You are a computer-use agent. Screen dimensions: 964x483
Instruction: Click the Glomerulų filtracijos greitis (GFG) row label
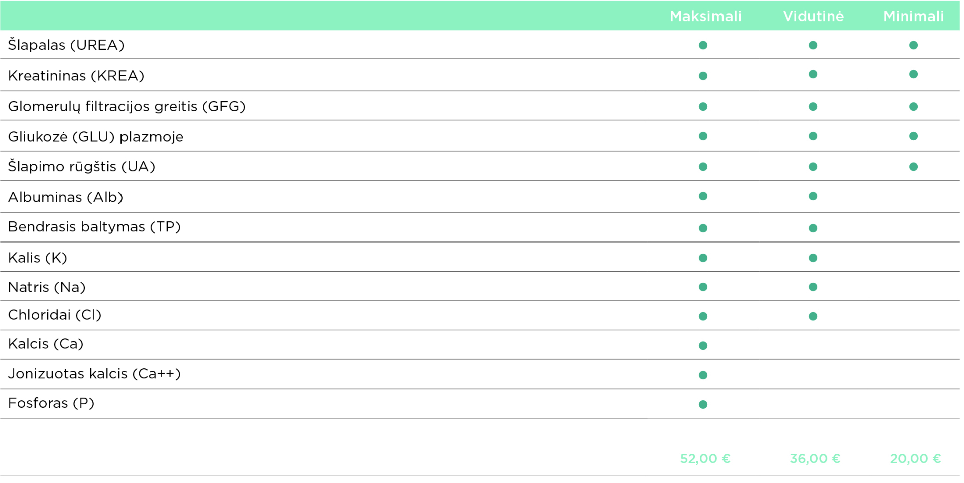pos(127,106)
